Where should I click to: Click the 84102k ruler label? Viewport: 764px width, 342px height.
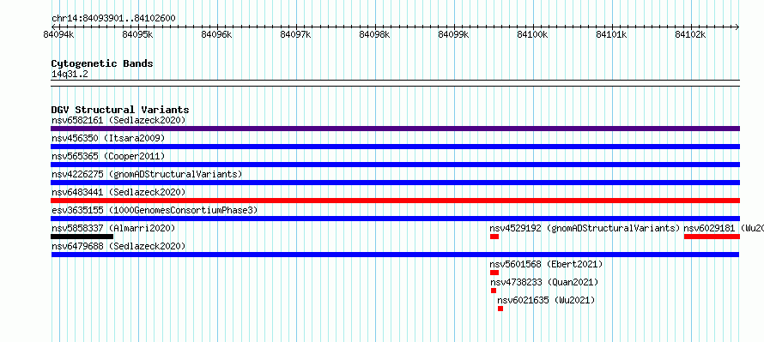(690, 35)
